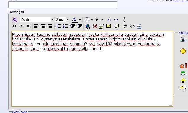Grab the message box resize handle
This screenshot has width=188, height=113.
(x=171, y=104)
